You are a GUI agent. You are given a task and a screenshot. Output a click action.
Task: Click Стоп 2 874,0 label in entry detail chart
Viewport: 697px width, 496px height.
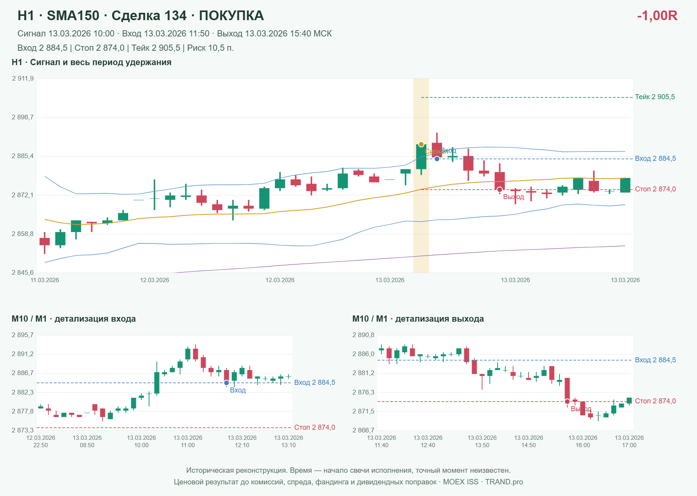point(315,427)
